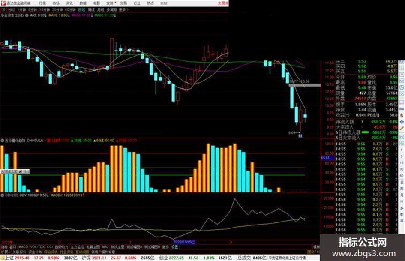Open the 资讯 menu
405x261 pixels.
[x=69, y=3]
